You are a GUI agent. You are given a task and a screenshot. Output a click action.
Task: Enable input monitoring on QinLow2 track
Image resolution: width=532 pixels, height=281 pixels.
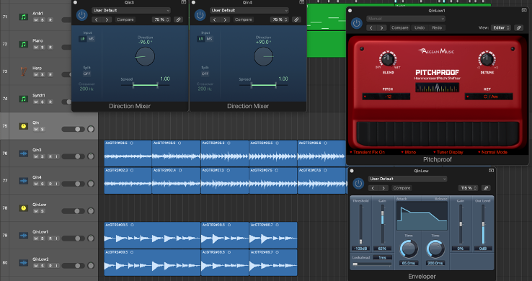click(57, 266)
